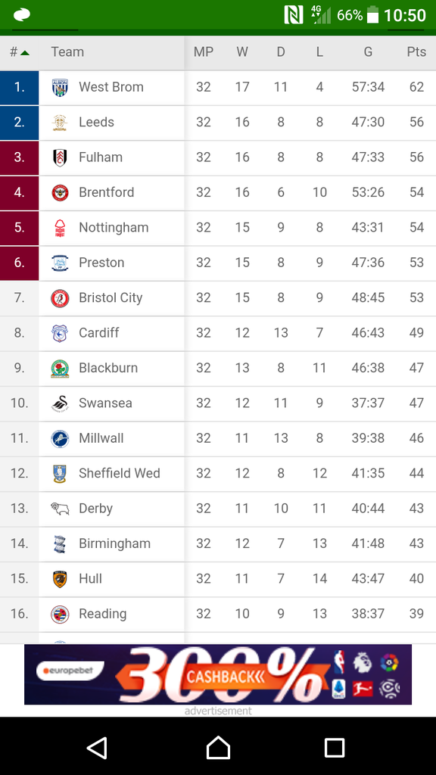This screenshot has height=775, width=436.
Task: Tap the West Brom club crest
Action: pyautogui.click(x=60, y=88)
